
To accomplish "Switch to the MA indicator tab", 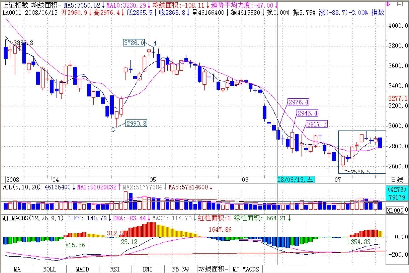I will [17, 269].
